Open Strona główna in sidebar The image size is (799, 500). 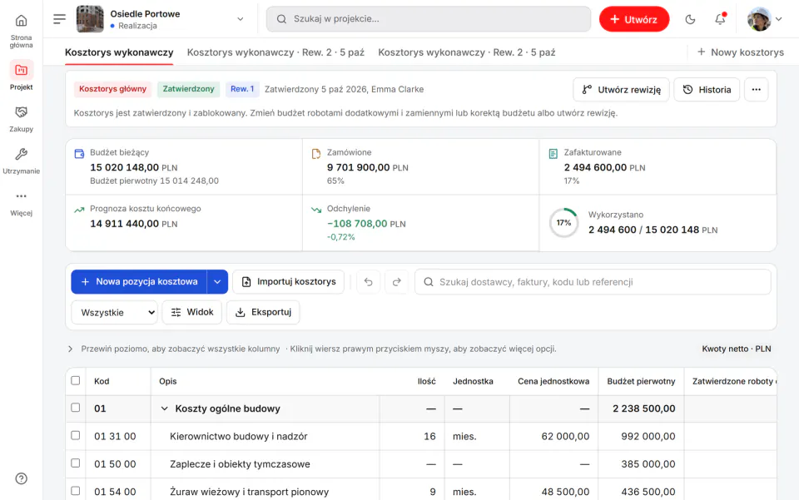21,29
